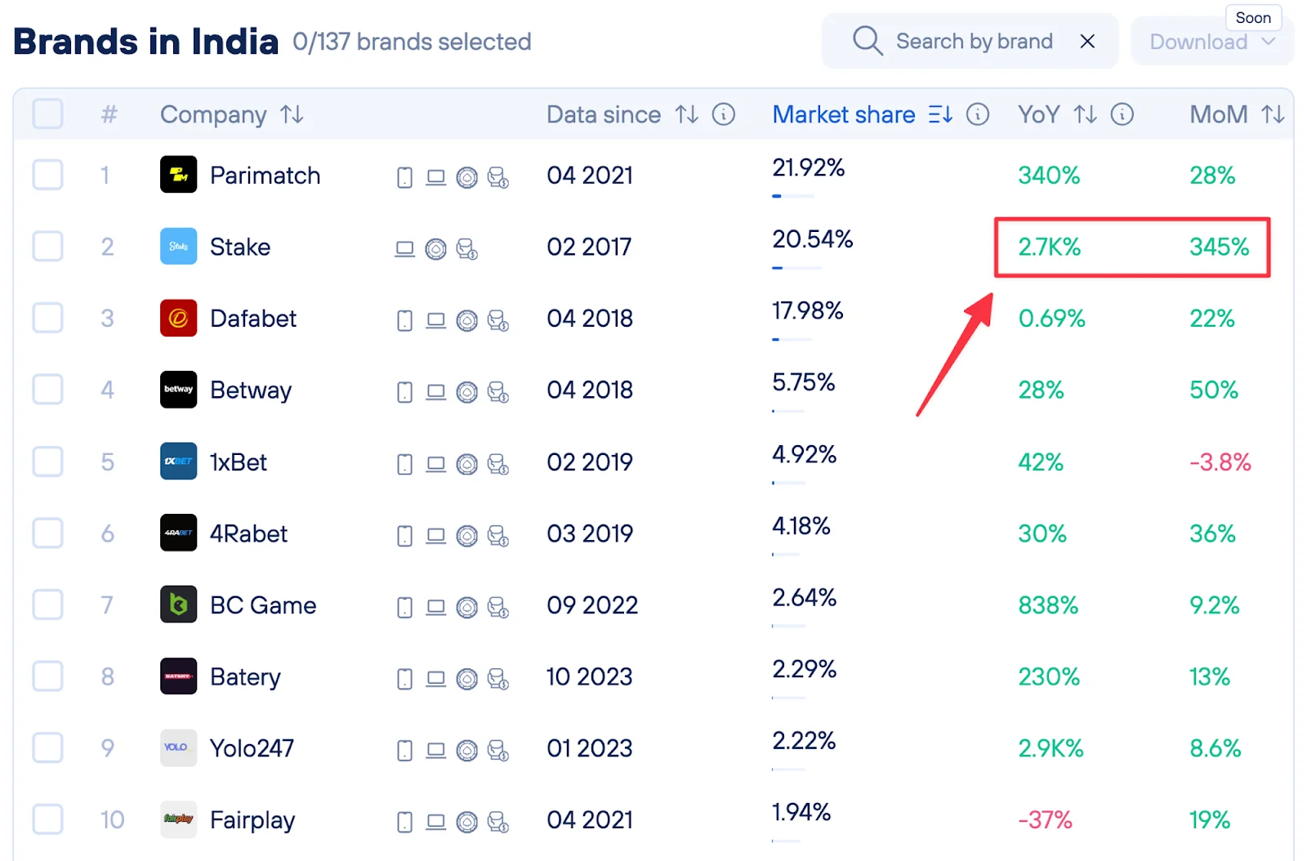Clear search with the X button
1307x861 pixels.
[1087, 41]
